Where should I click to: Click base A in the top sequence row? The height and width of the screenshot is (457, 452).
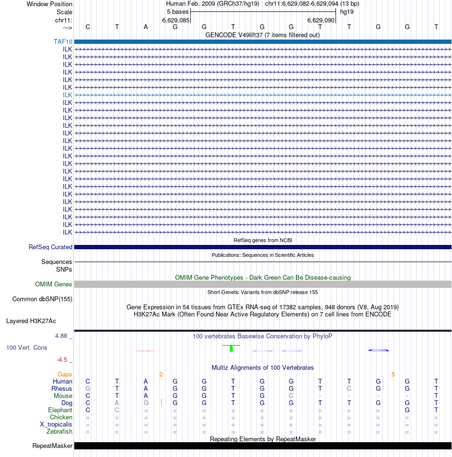click(146, 27)
